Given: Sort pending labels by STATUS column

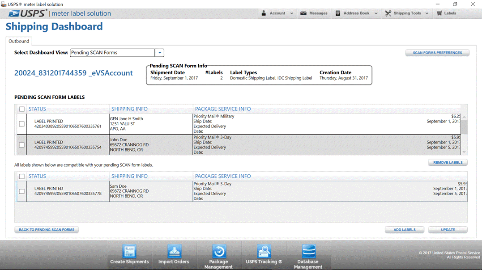Looking at the screenshot, I should tap(37, 109).
